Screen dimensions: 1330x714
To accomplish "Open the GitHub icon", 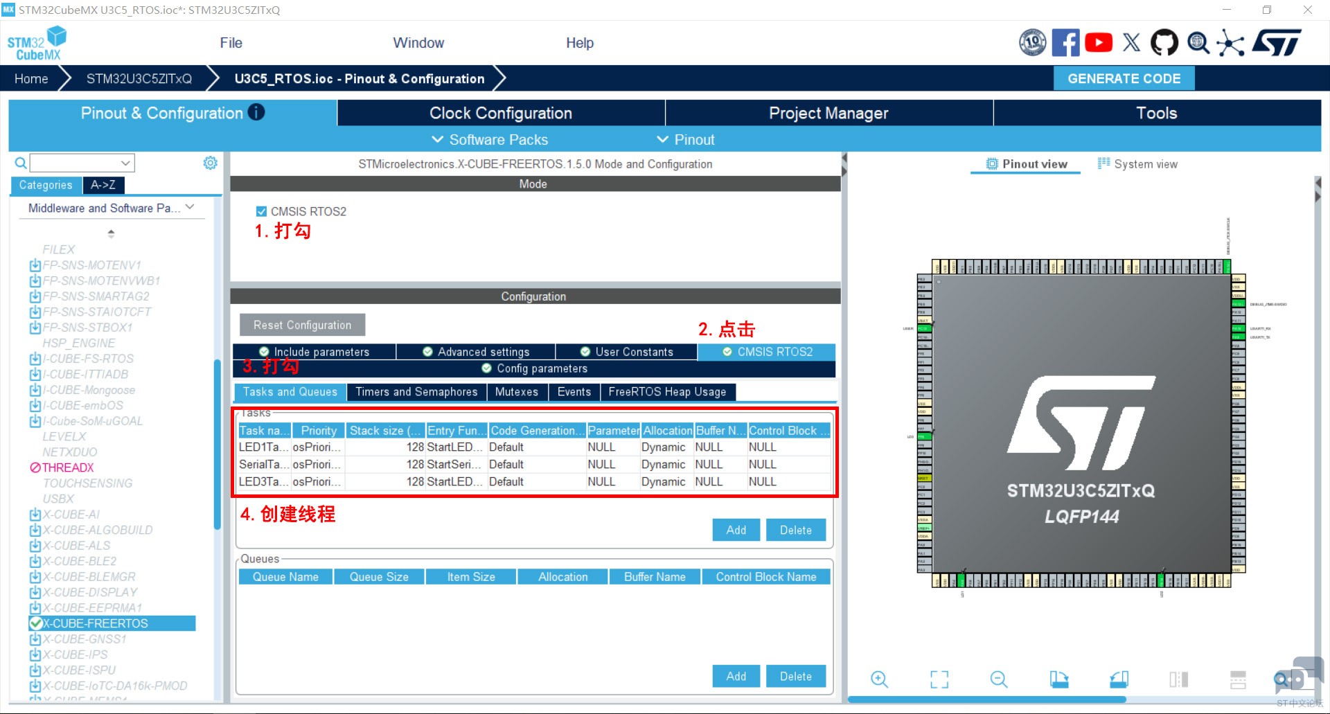I will [1164, 42].
